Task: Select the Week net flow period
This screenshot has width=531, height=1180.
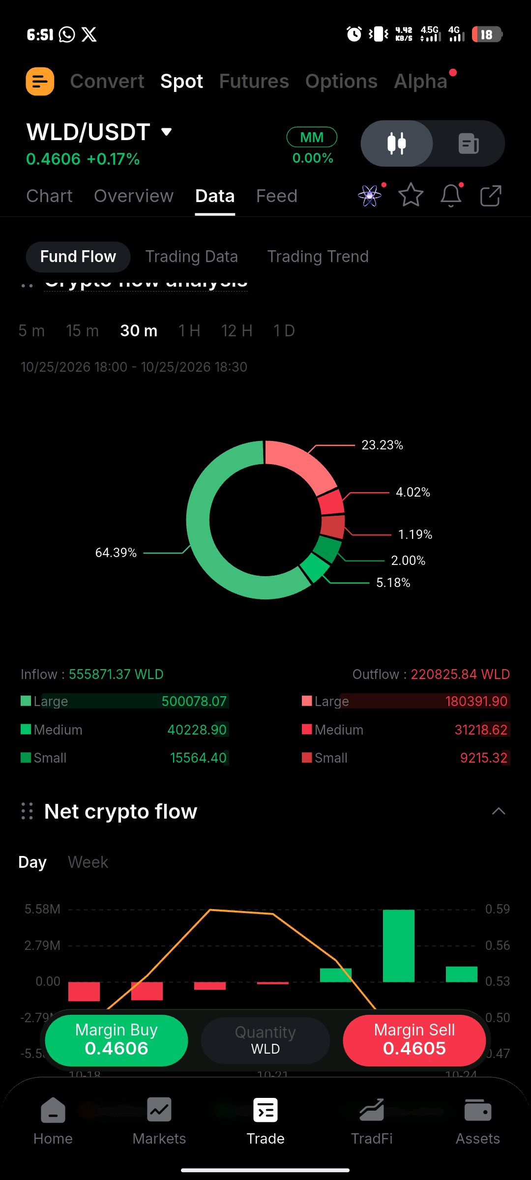Action: click(88, 862)
